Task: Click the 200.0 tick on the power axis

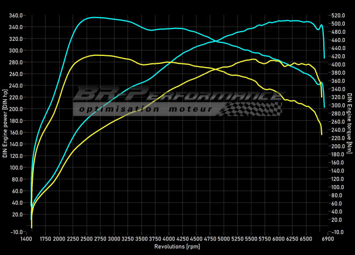Action: pos(16,109)
